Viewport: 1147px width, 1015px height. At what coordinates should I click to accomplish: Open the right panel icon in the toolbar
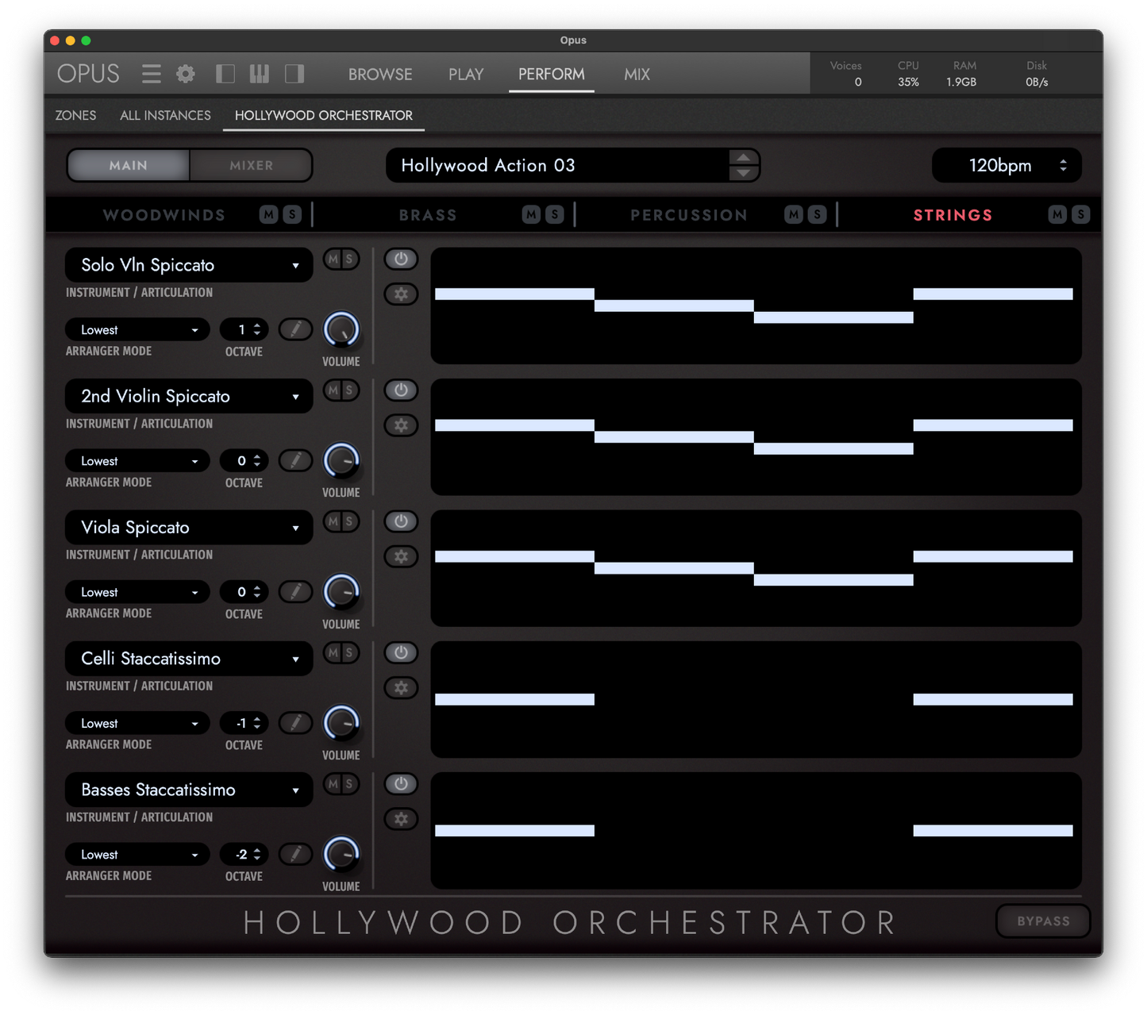(x=294, y=73)
